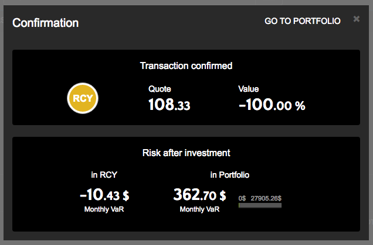Click the Confirmation dialog title
This screenshot has width=373, height=245.
click(46, 23)
